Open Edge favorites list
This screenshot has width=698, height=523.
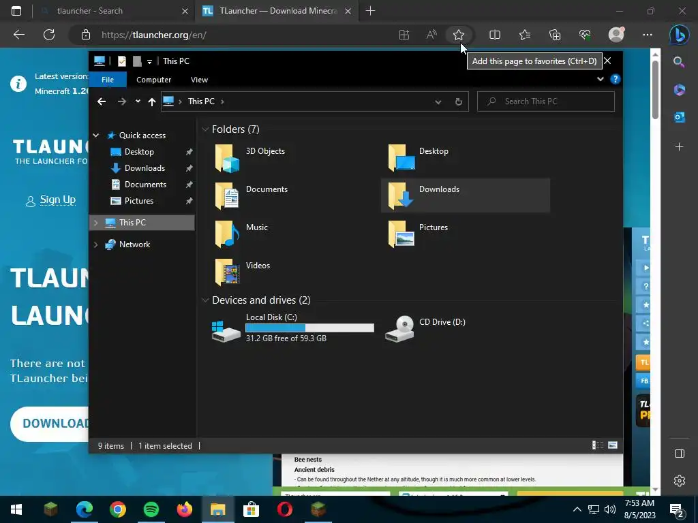[525, 35]
